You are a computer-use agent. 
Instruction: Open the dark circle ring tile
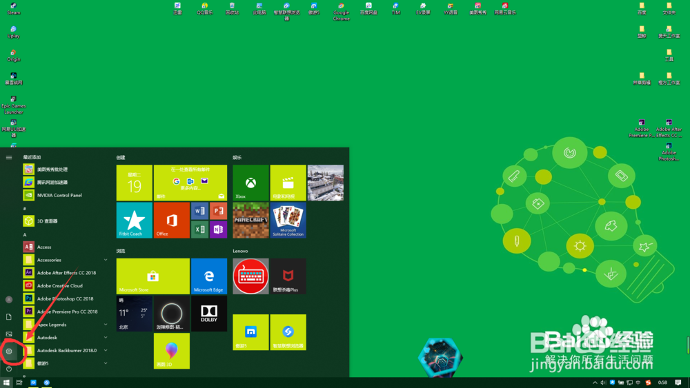[172, 314]
